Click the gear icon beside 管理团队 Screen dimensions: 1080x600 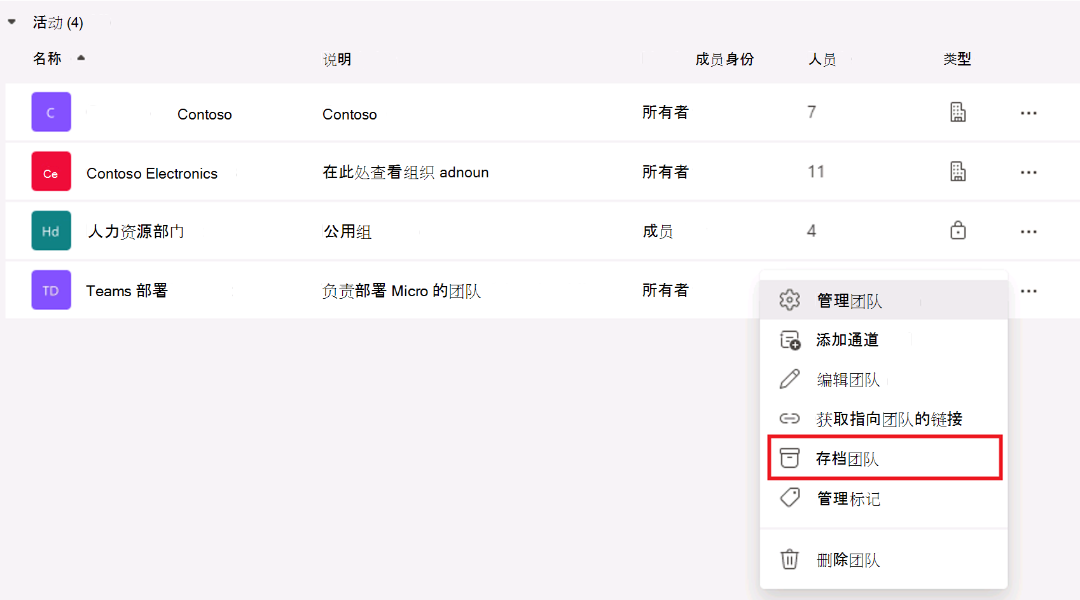(x=789, y=299)
